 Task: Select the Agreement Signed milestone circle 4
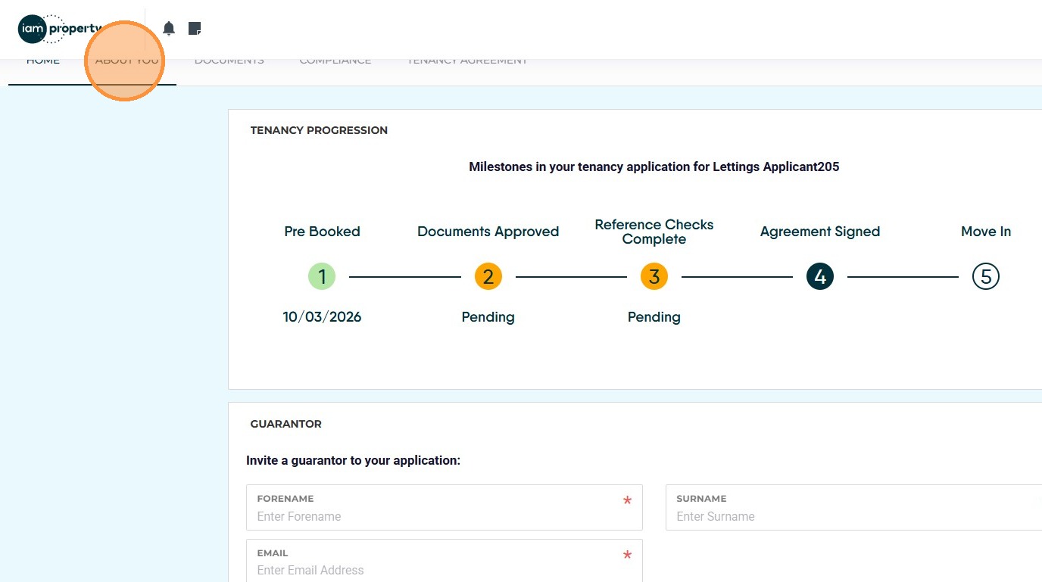coord(820,277)
